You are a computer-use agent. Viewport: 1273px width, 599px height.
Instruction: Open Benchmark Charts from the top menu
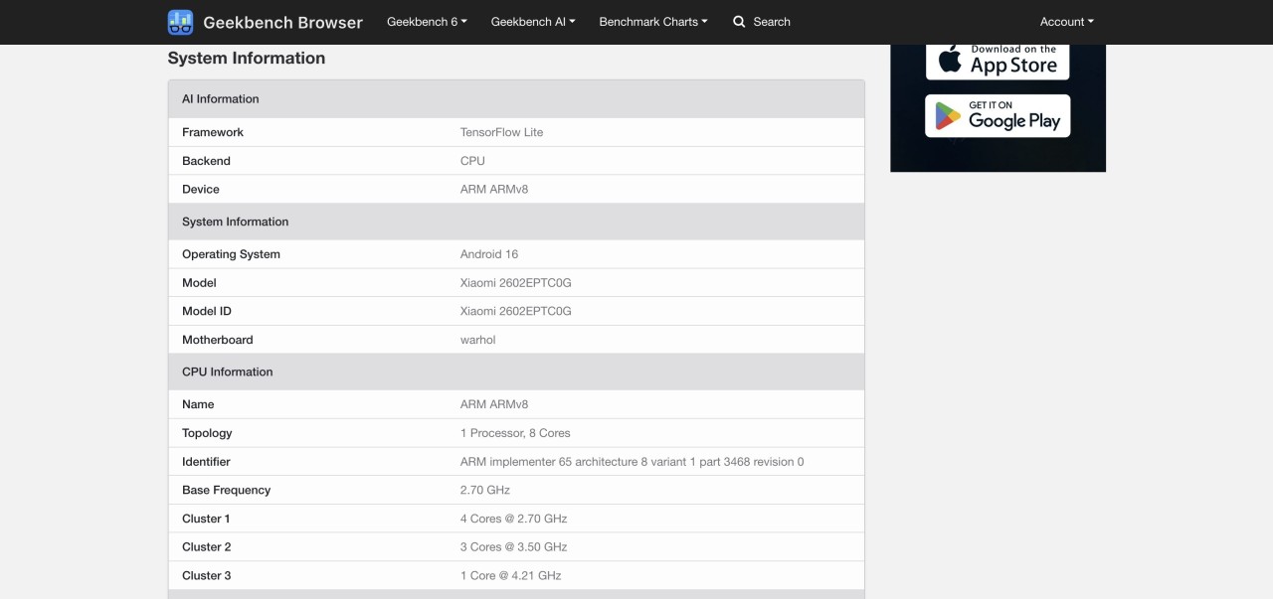652,21
